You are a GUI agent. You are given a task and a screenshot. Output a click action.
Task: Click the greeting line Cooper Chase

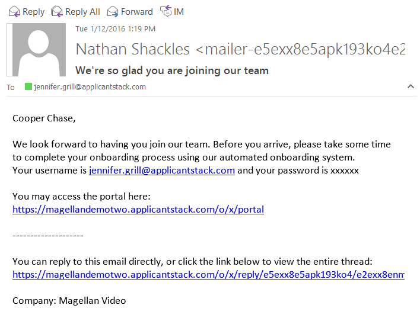click(44, 118)
